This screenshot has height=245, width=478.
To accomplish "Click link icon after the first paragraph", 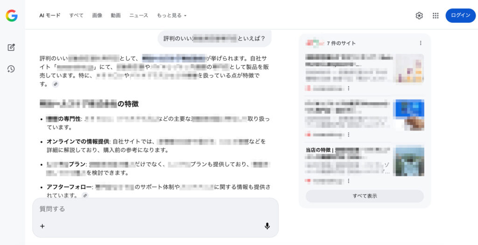I will pos(55,84).
